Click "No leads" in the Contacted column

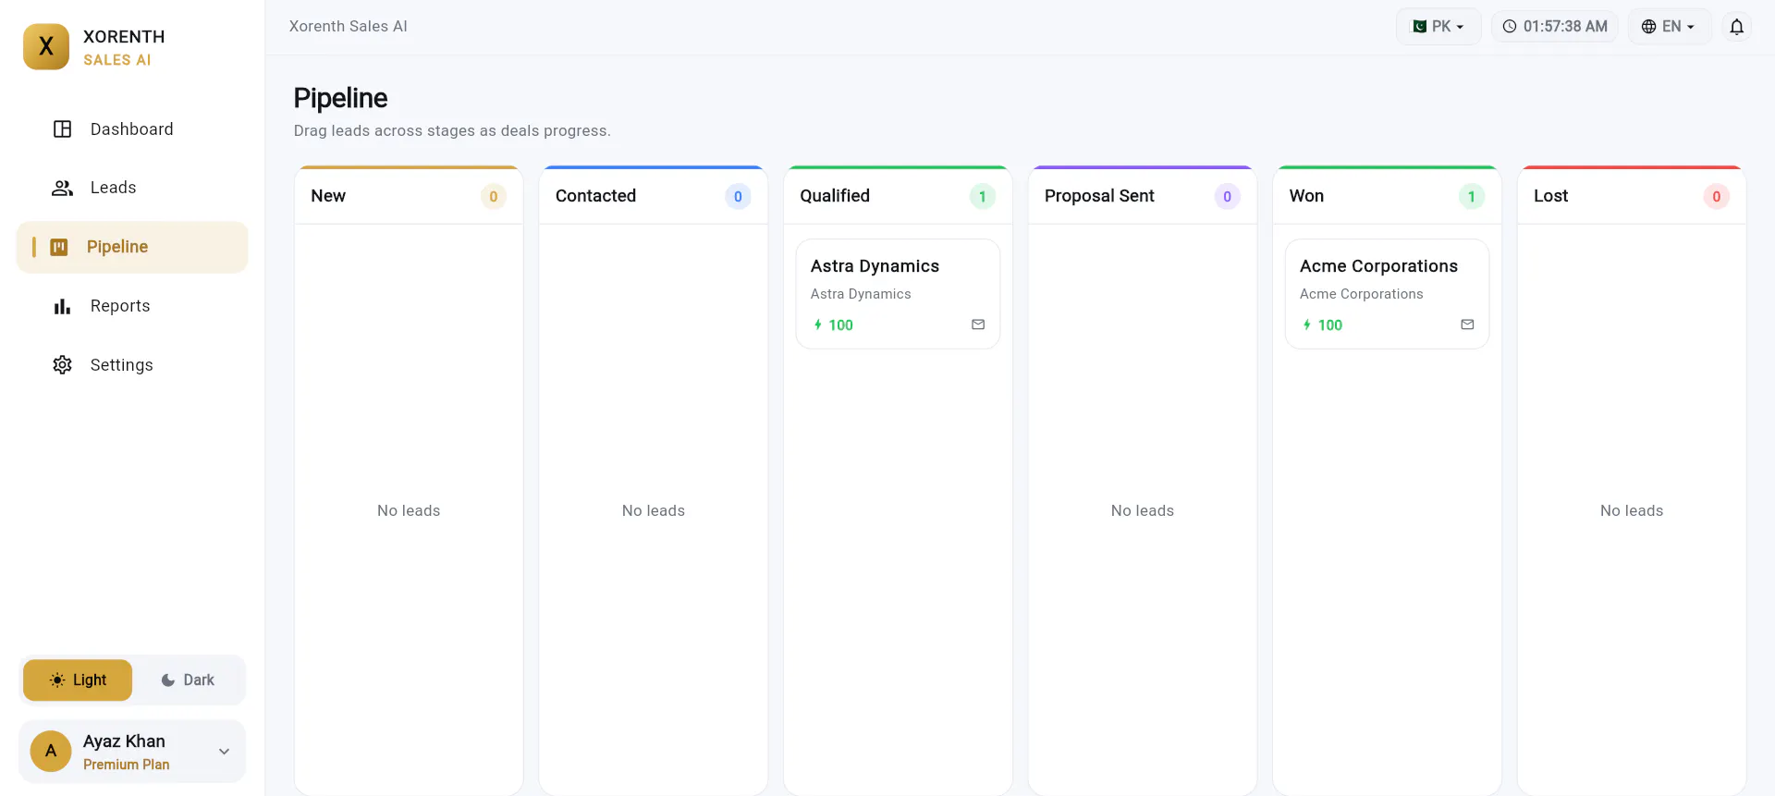pyautogui.click(x=654, y=510)
